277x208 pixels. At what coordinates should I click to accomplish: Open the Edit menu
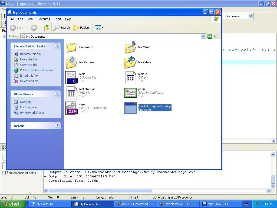pyautogui.click(x=21, y=19)
